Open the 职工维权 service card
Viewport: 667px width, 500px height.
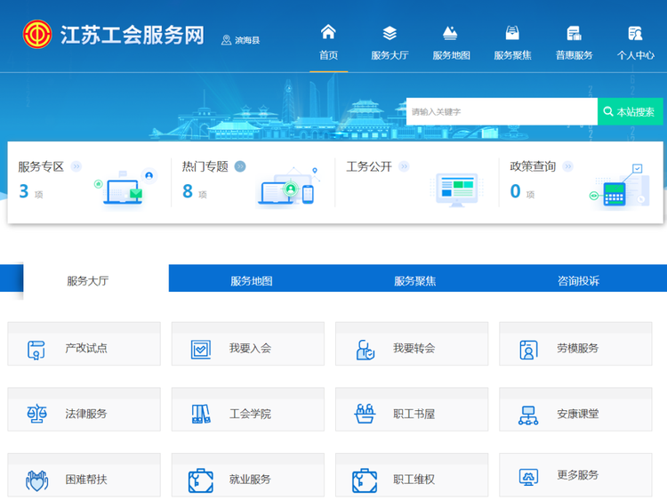[412, 475]
